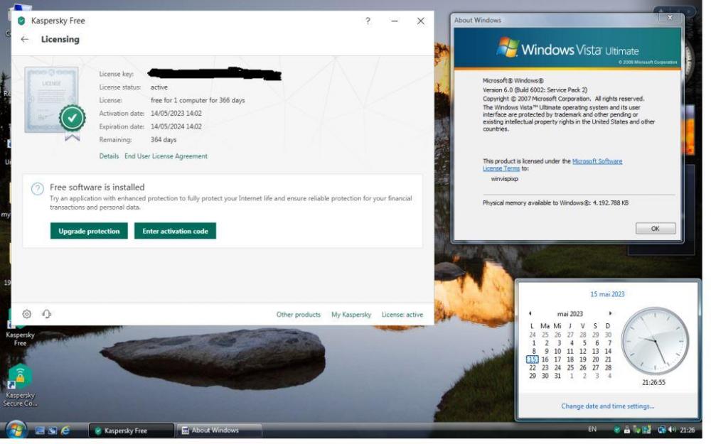Close the About Windows dialog
This screenshot has width=711, height=444.
coord(670,18)
